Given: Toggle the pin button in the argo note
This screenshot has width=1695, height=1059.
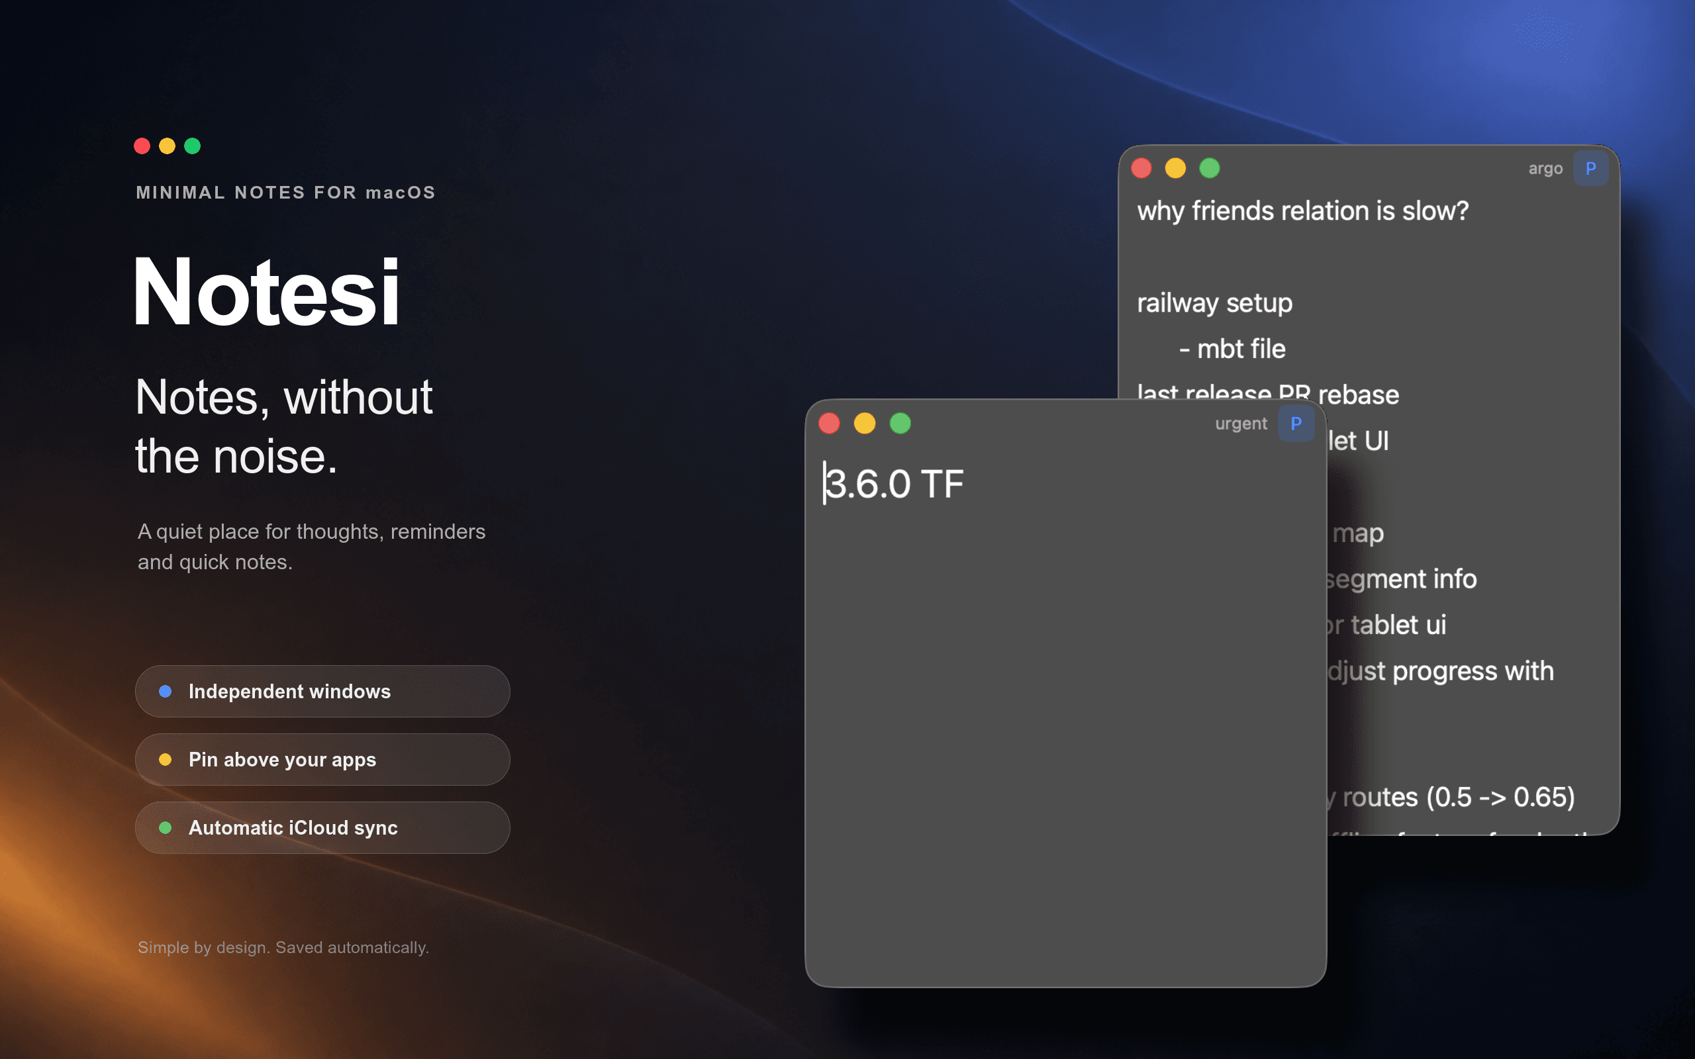Looking at the screenshot, I should (1590, 168).
